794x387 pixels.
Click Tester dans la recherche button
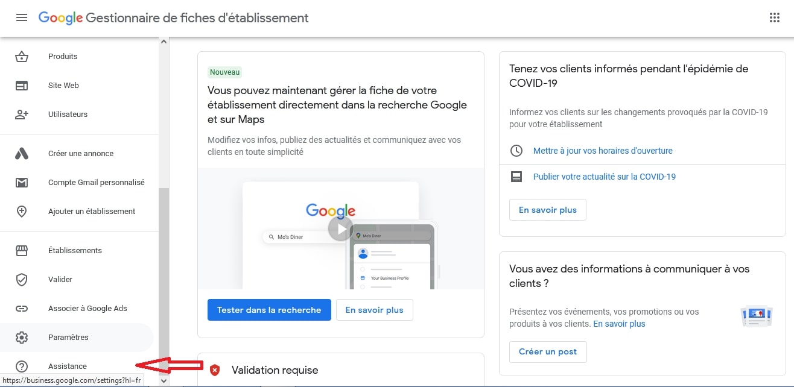pos(269,310)
